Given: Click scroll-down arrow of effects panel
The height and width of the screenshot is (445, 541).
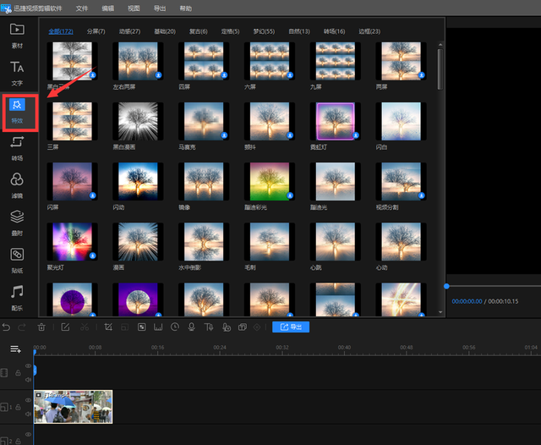Looking at the screenshot, I should point(440,312).
